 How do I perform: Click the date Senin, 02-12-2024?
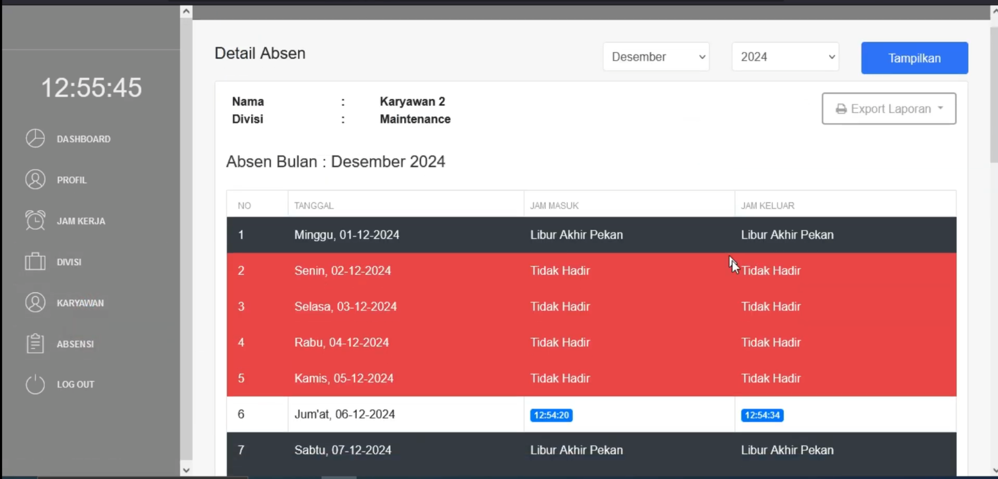tap(342, 271)
